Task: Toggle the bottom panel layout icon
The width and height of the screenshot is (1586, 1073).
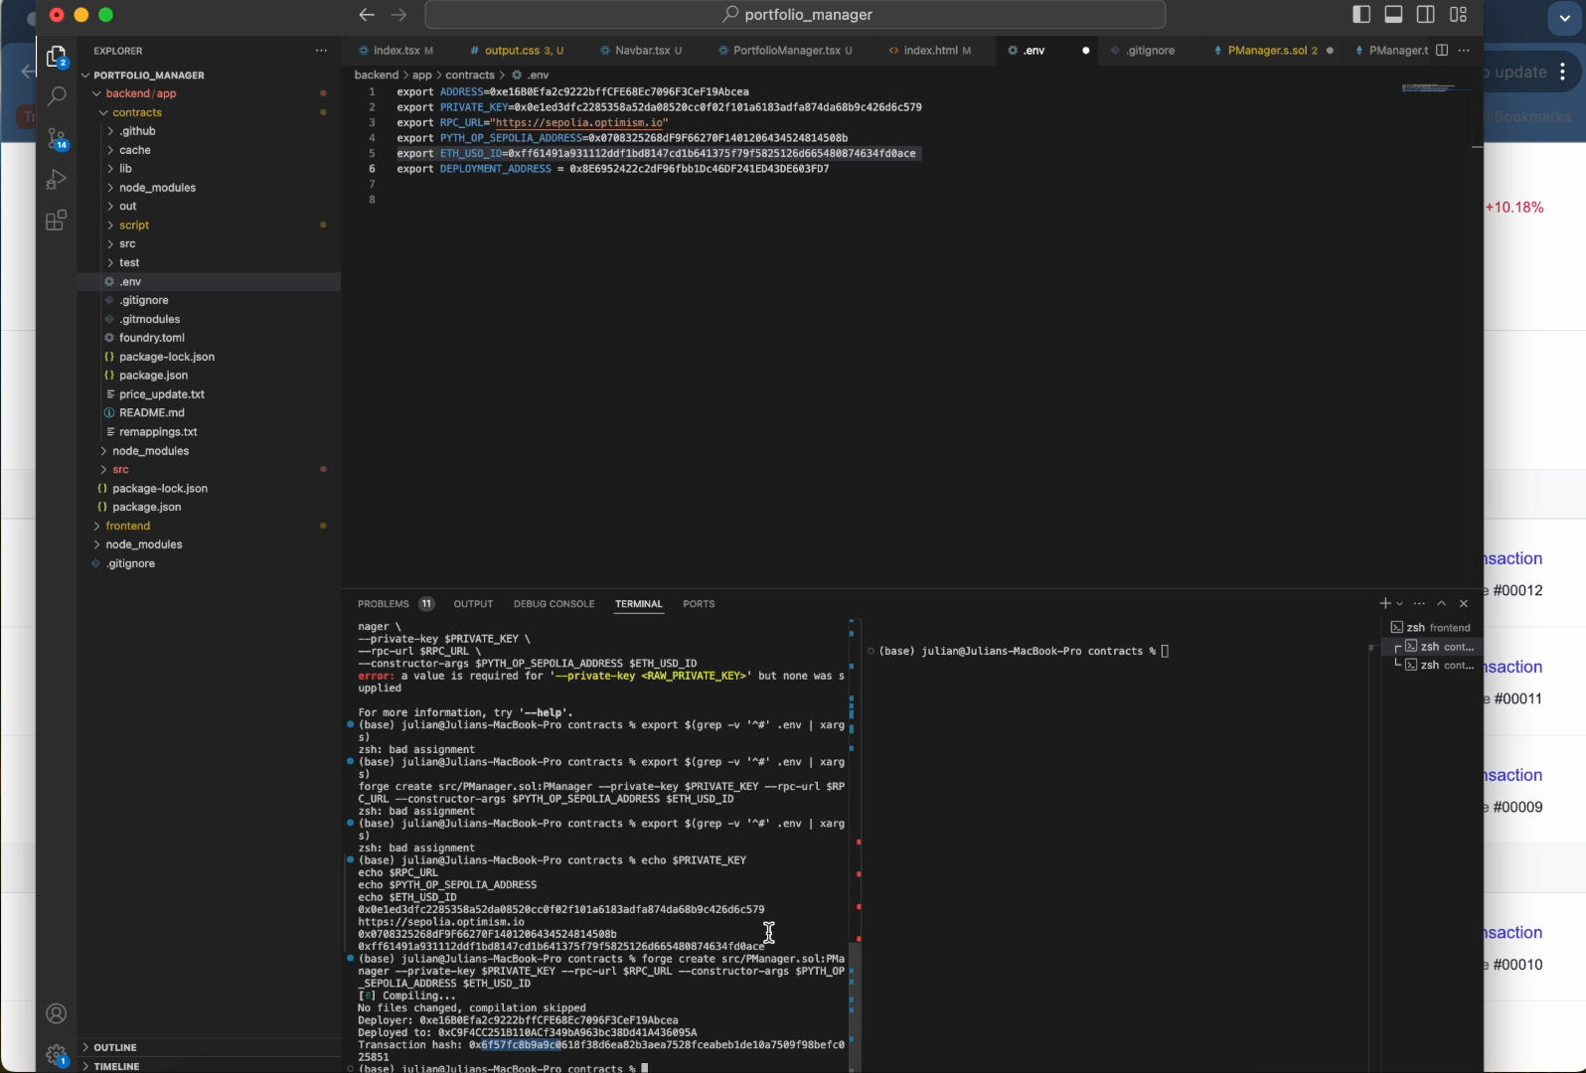Action: click(x=1393, y=14)
